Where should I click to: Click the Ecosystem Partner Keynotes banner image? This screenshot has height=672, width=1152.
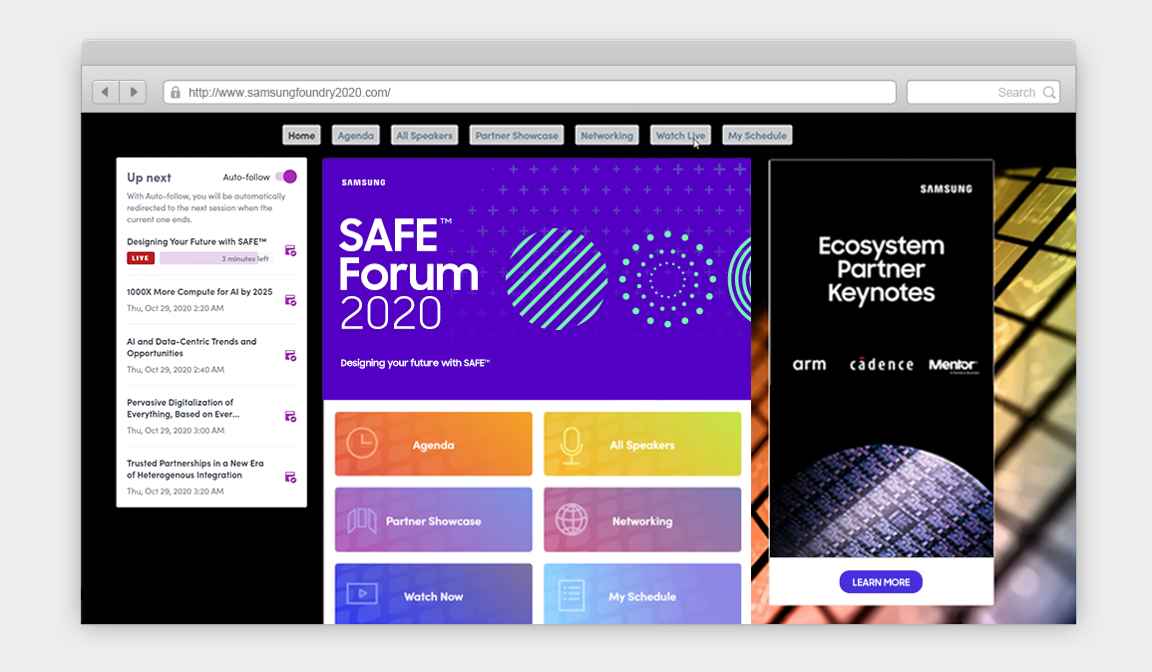[881, 359]
